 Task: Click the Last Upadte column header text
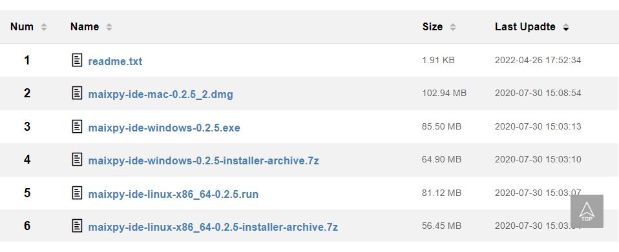pyautogui.click(x=525, y=27)
